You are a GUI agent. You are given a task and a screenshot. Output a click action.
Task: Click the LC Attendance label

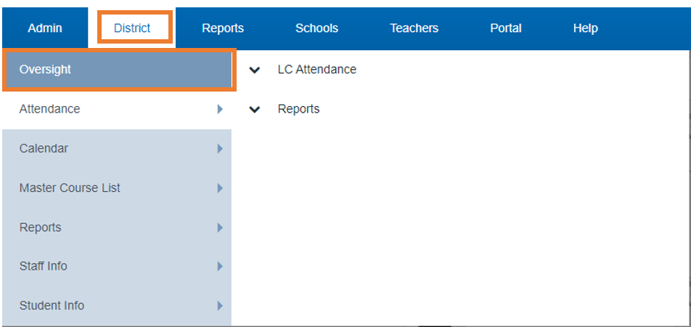pyautogui.click(x=316, y=70)
